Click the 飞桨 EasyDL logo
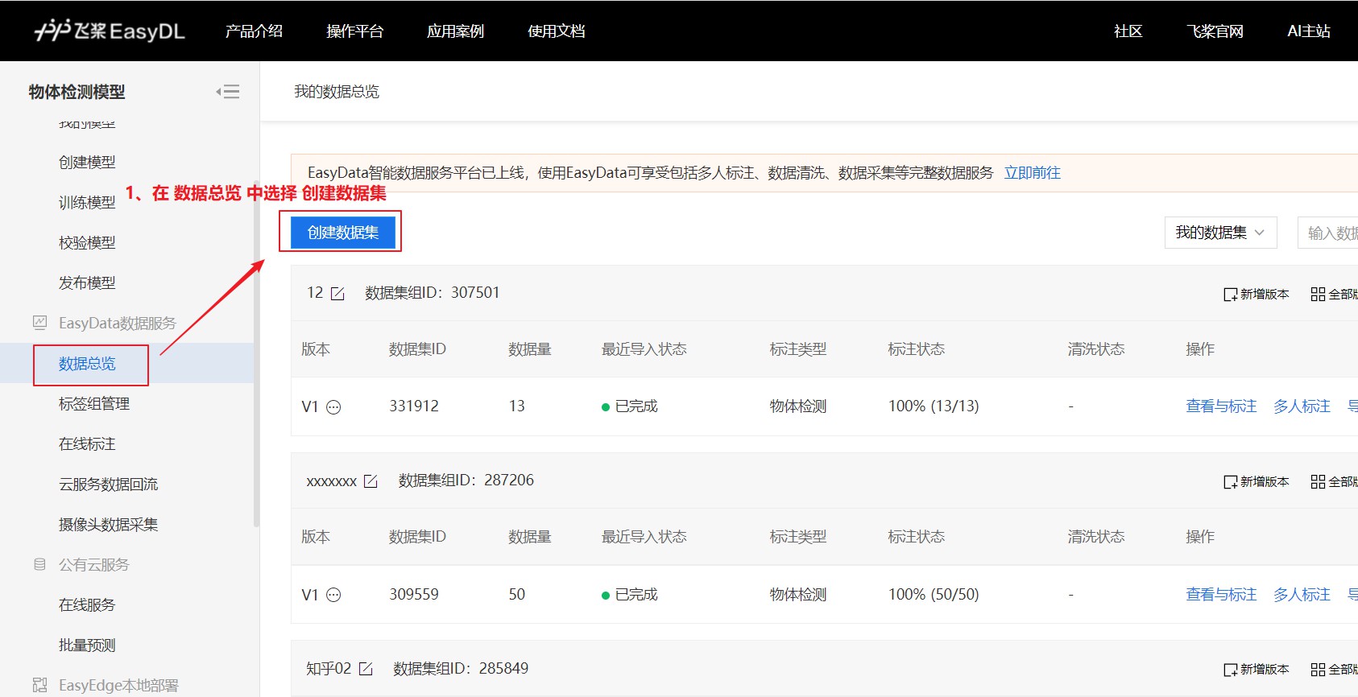Viewport: 1358px width, 697px height. tap(110, 31)
